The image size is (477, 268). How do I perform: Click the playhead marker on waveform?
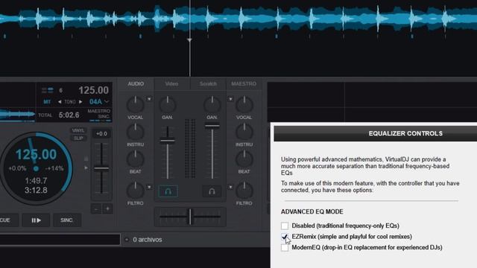pyautogui.click(x=189, y=40)
